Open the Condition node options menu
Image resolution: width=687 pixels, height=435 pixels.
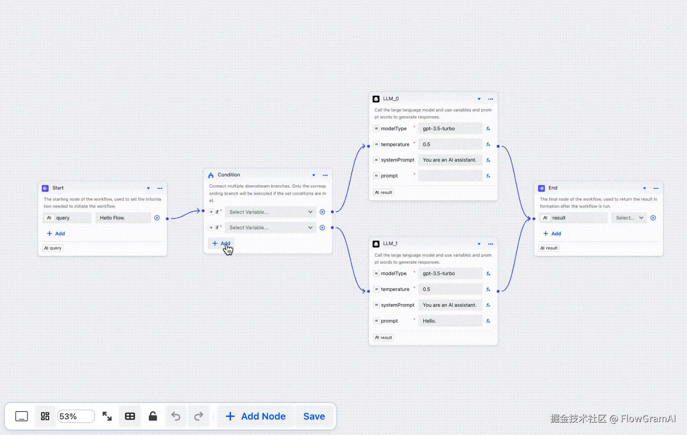325,175
